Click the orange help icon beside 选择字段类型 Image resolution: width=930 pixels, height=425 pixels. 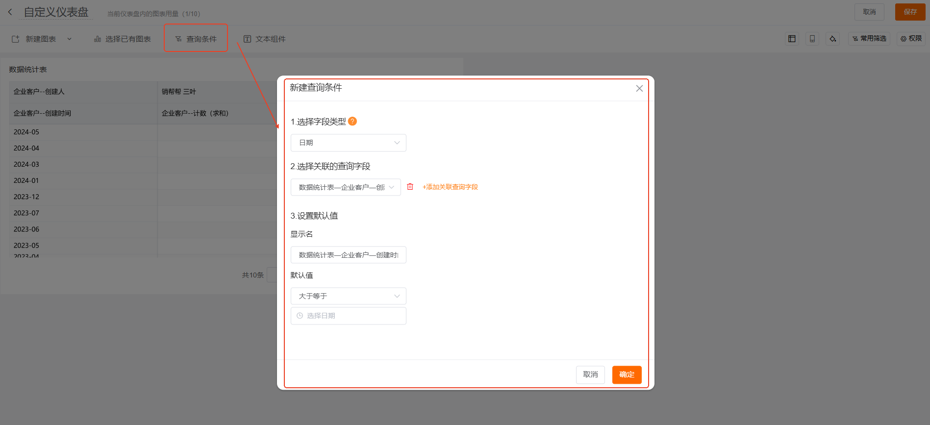[352, 121]
